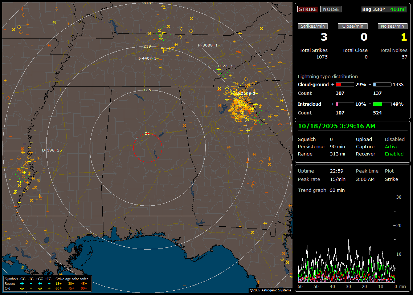The image size is (413, 295).
Task: Toggle the NOISE indicator
Action: [331, 9]
